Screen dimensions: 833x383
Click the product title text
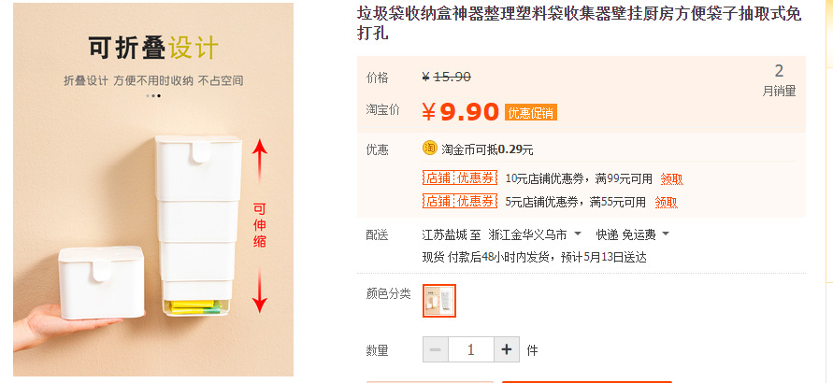(580, 23)
